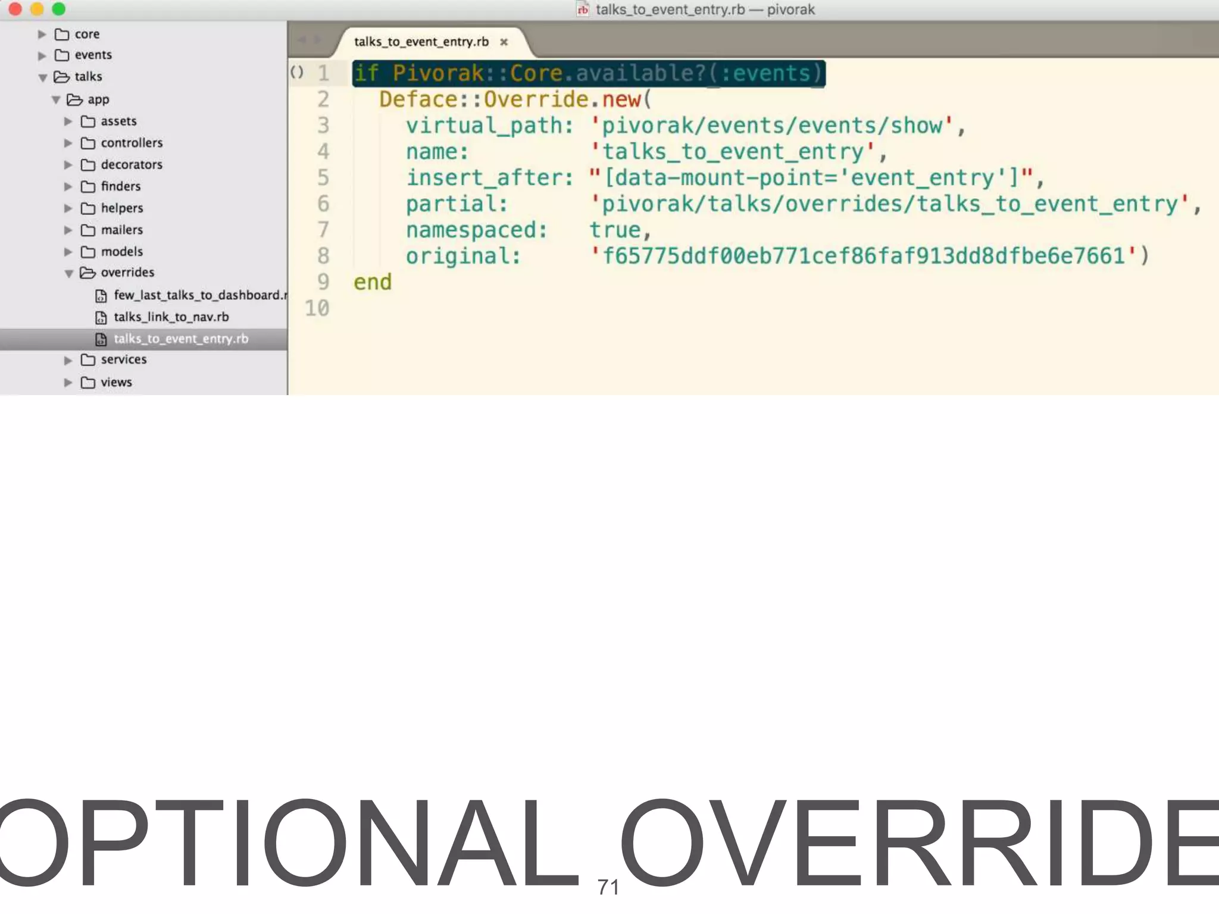Select the decorators folder label
The height and width of the screenshot is (914, 1219).
pos(132,165)
